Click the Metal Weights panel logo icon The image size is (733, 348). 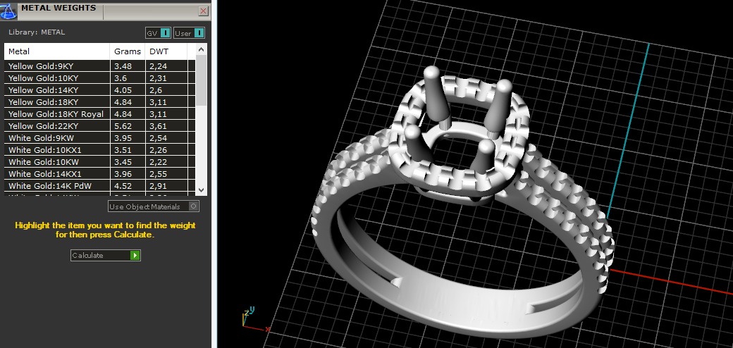click(x=8, y=11)
